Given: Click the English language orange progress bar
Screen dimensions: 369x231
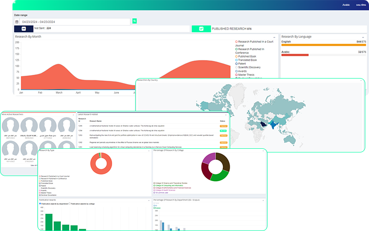Looking at the screenshot, I should 323,45.
